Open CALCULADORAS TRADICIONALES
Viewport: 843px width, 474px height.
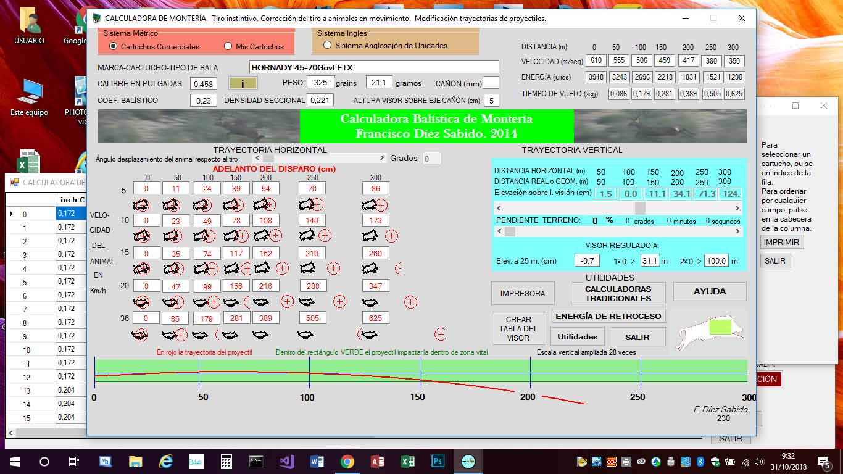618,294
